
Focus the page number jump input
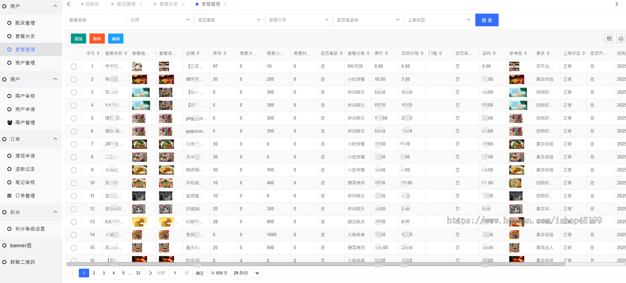click(x=175, y=273)
